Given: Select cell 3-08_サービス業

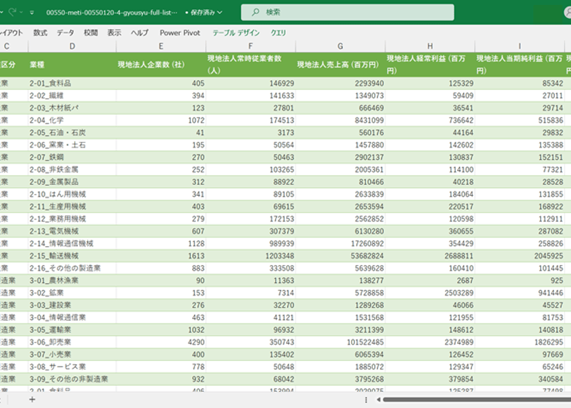Looking at the screenshot, I should tap(72, 367).
